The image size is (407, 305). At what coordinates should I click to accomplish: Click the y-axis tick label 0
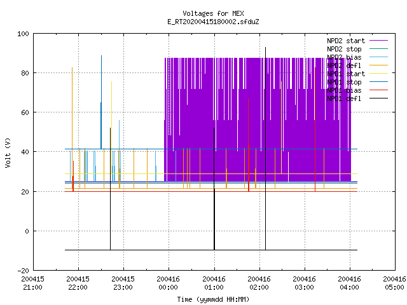point(27,231)
